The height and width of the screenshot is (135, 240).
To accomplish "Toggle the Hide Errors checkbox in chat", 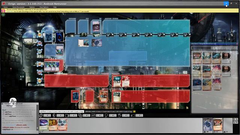I will 3,103.
